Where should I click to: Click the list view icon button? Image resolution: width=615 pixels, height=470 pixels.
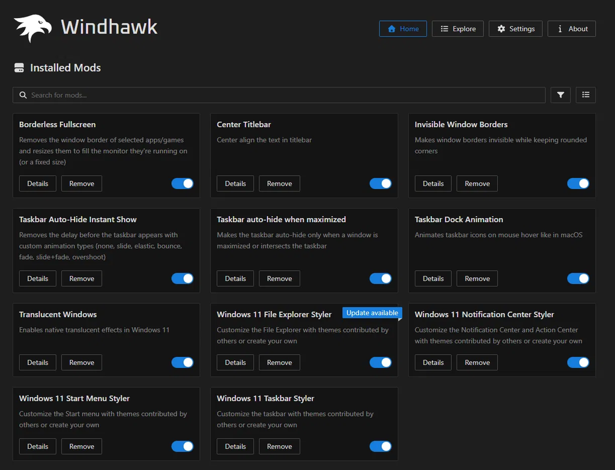(586, 95)
